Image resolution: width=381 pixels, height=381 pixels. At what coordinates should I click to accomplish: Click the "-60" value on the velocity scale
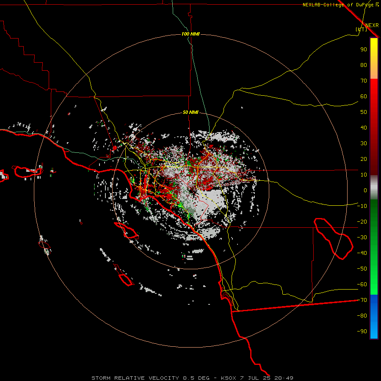click(x=362, y=284)
